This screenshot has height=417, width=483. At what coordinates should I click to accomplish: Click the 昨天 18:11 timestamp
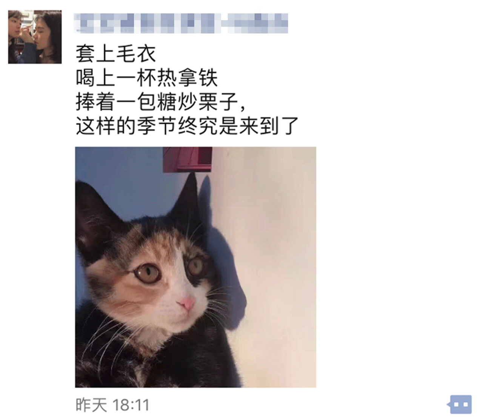113,405
